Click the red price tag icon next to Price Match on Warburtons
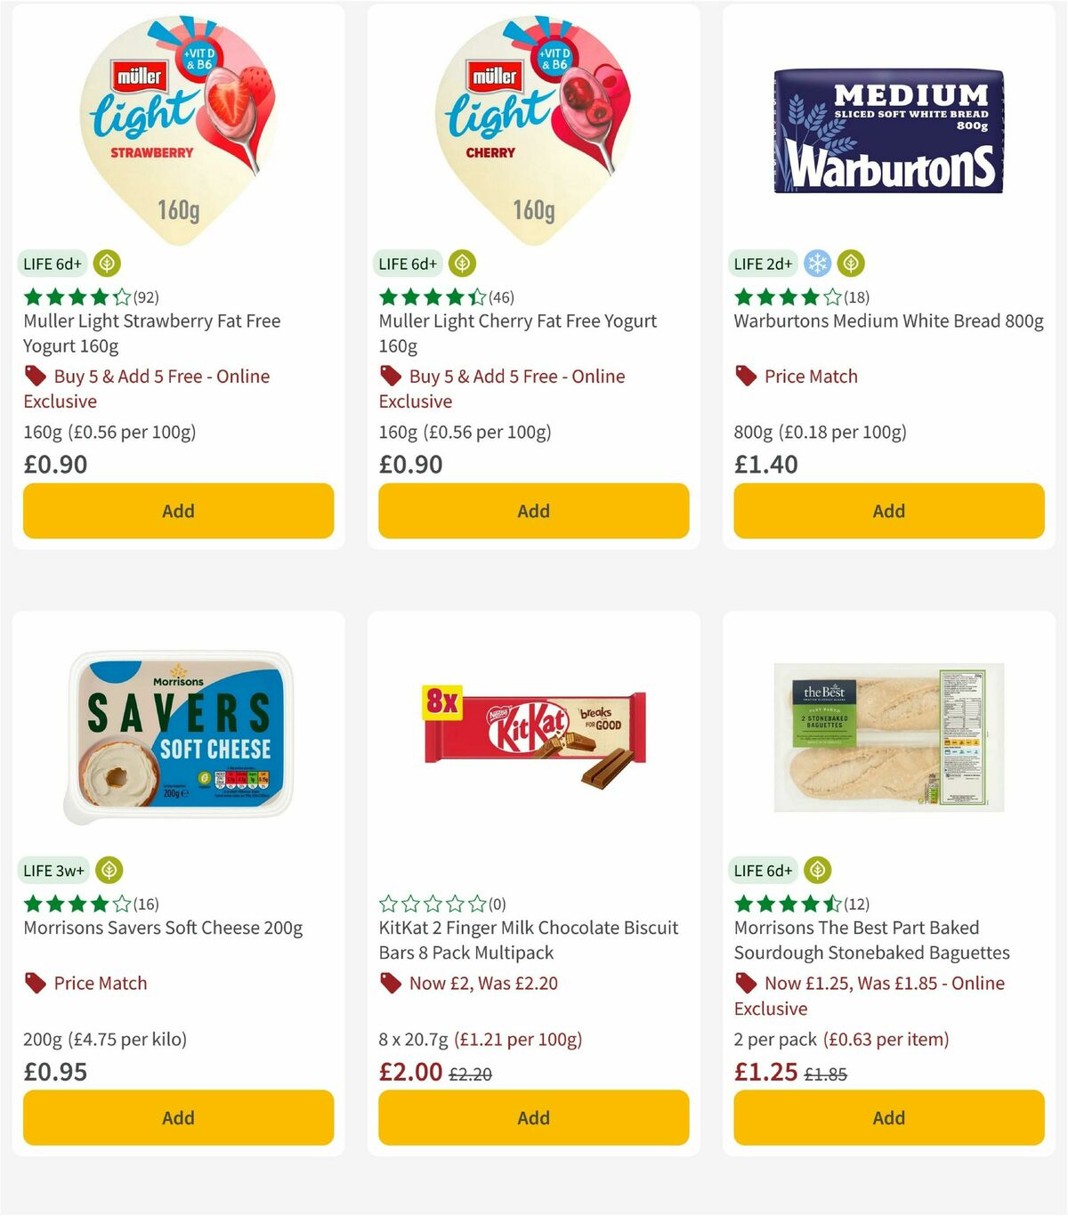 [x=747, y=376]
